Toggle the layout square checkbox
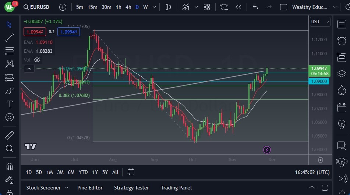This screenshot has width=350, height=195. coord(283,7)
